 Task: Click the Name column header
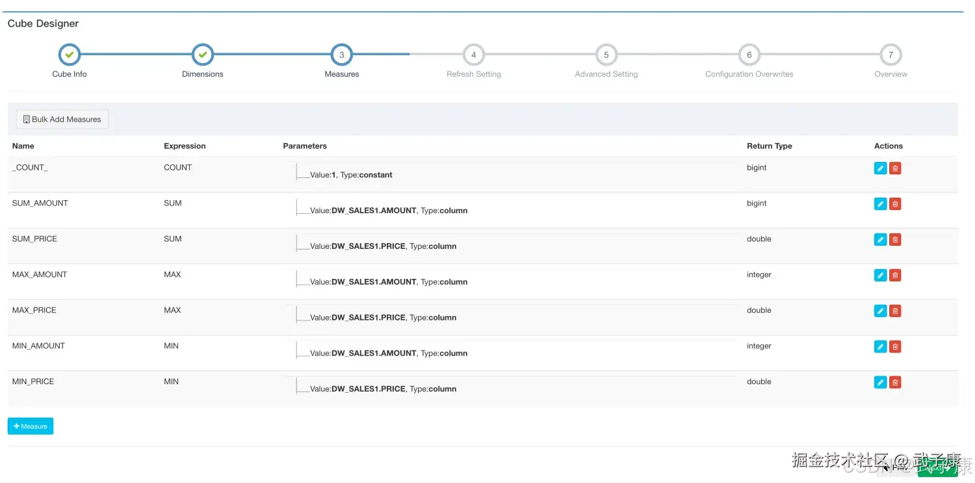coord(23,146)
